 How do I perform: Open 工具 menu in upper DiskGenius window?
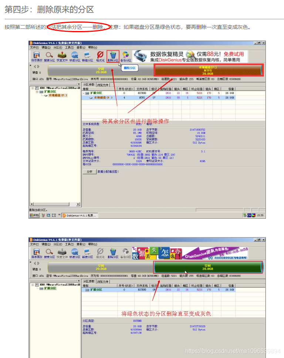(x=69, y=48)
